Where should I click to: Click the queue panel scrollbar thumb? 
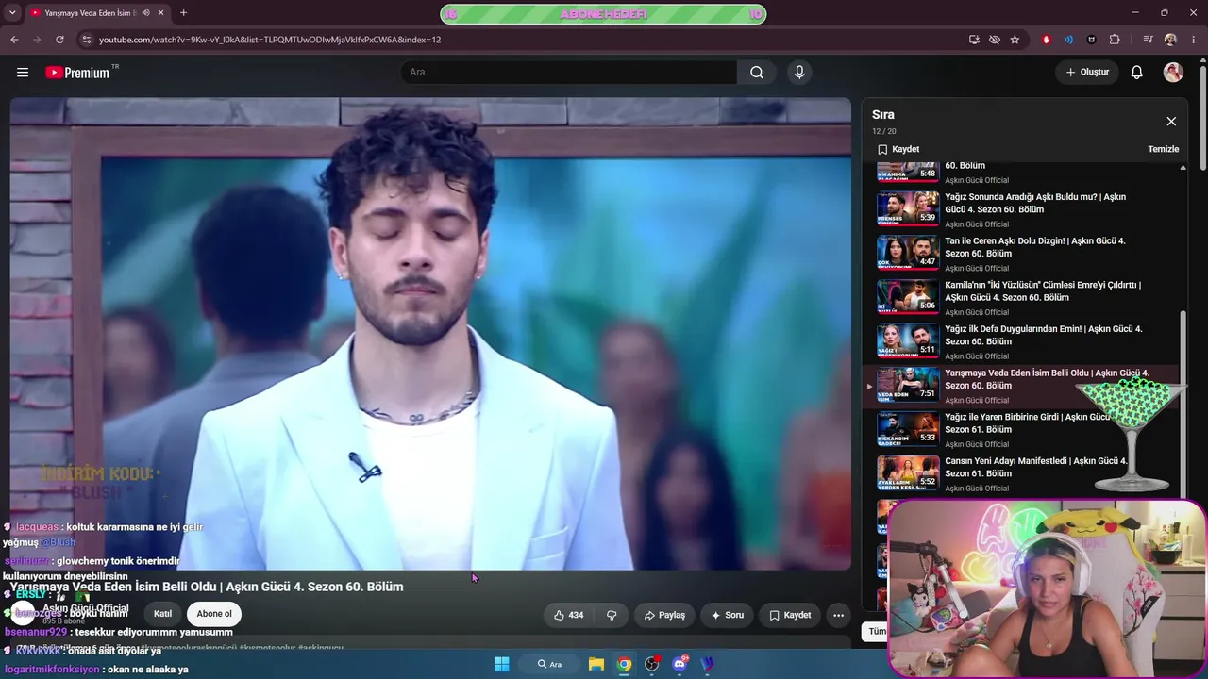click(1183, 404)
